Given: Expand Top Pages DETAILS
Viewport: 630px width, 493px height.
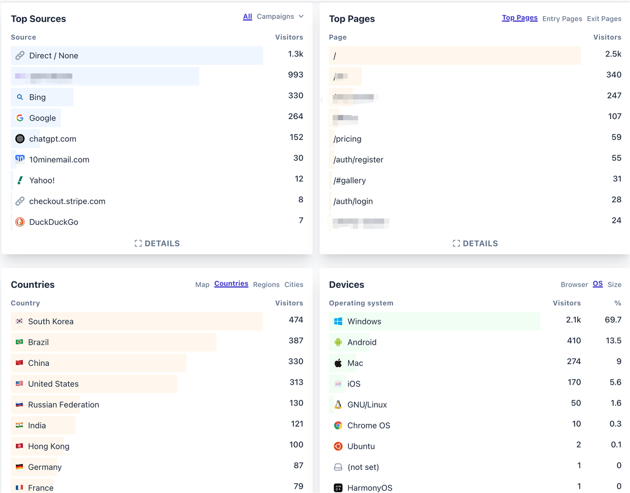Looking at the screenshot, I should [475, 244].
